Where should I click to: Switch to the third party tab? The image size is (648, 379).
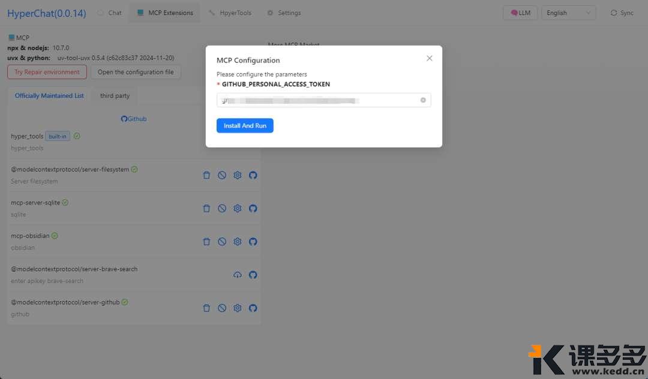115,96
